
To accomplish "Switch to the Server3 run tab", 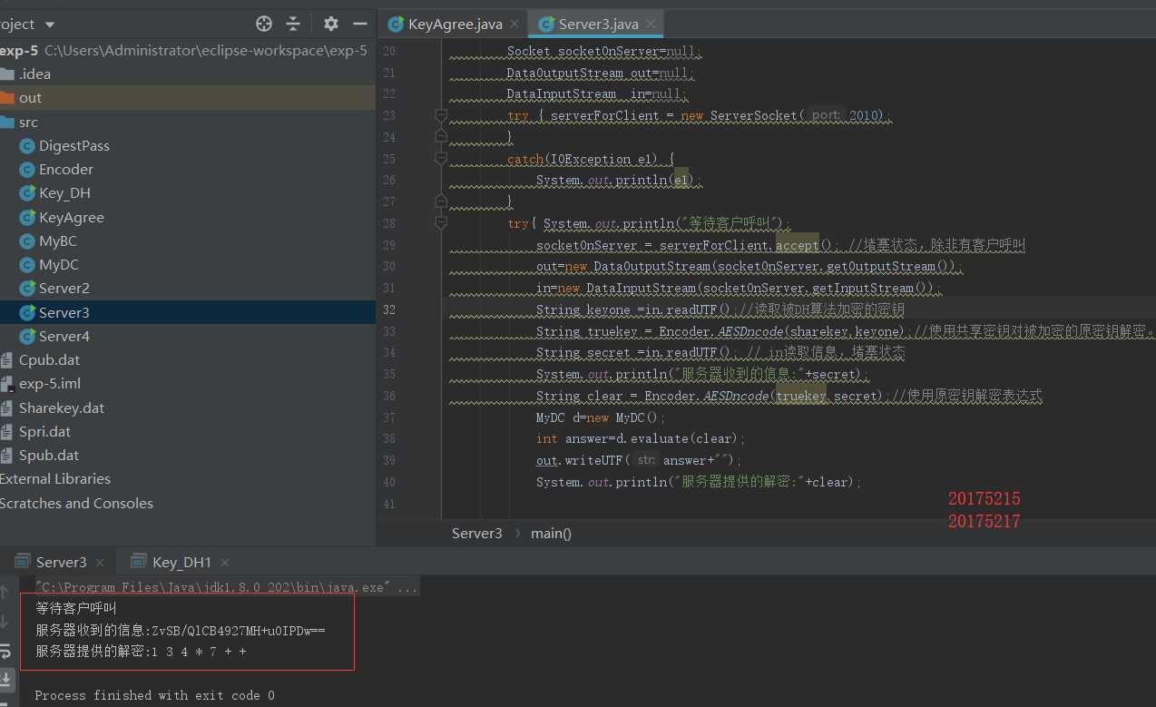I will (x=61, y=563).
